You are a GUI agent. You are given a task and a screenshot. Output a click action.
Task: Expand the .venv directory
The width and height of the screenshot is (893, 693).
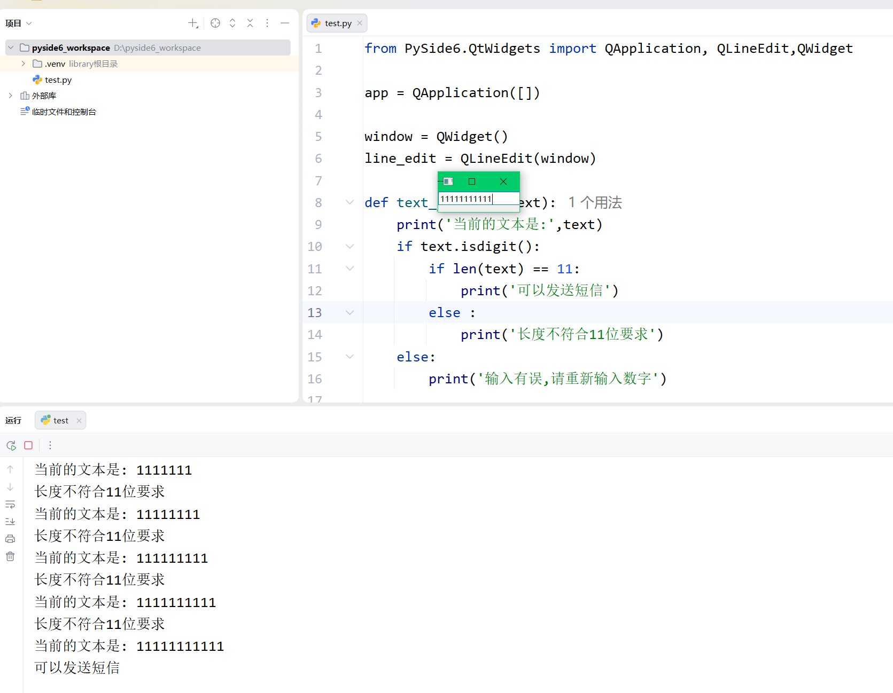(x=22, y=63)
